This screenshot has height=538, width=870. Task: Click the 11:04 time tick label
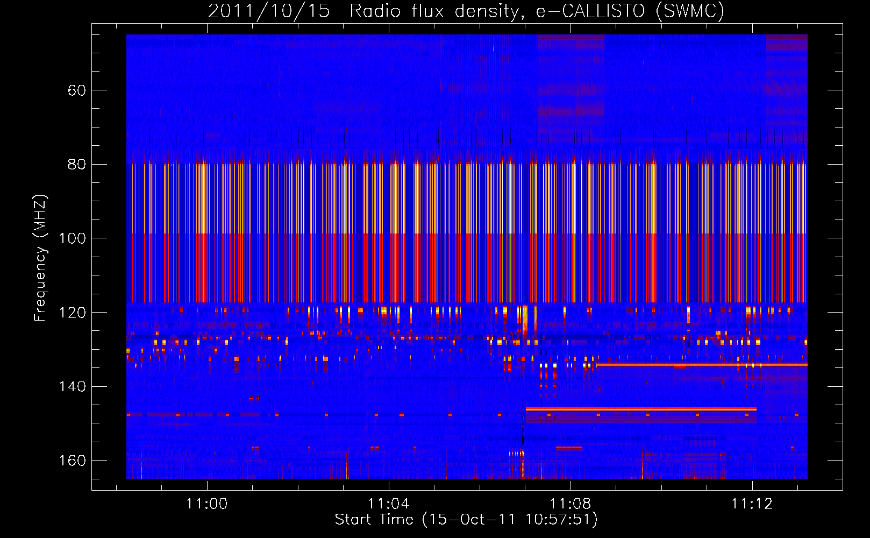pos(389,504)
